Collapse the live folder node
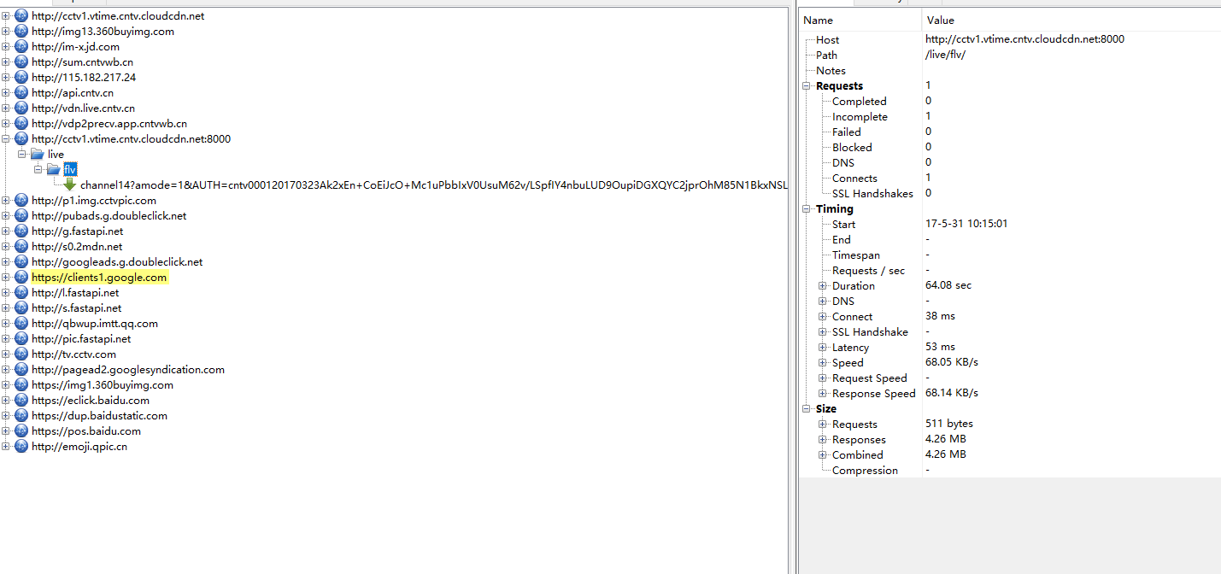This screenshot has height=574, width=1221. click(x=22, y=155)
